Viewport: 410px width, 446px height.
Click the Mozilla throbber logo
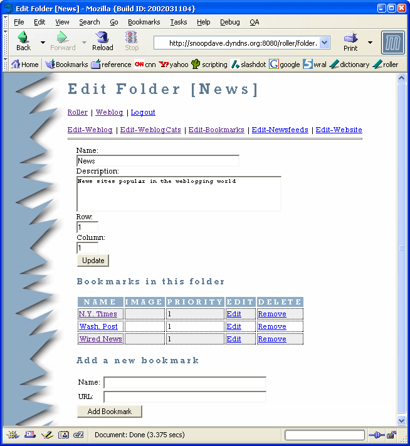392,42
